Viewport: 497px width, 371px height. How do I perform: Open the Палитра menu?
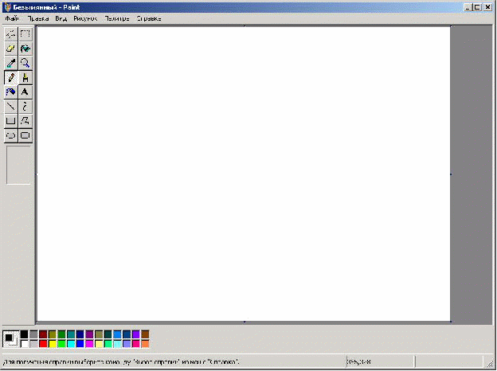pyautogui.click(x=117, y=18)
